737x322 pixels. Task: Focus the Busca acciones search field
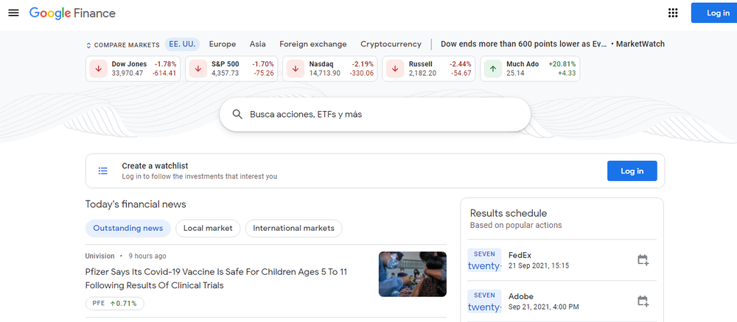point(375,115)
